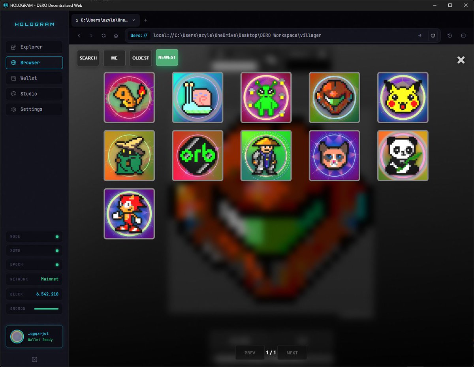Image resolution: width=474 pixels, height=367 pixels.
Task: Open a new tab with plus icon
Action: [145, 20]
